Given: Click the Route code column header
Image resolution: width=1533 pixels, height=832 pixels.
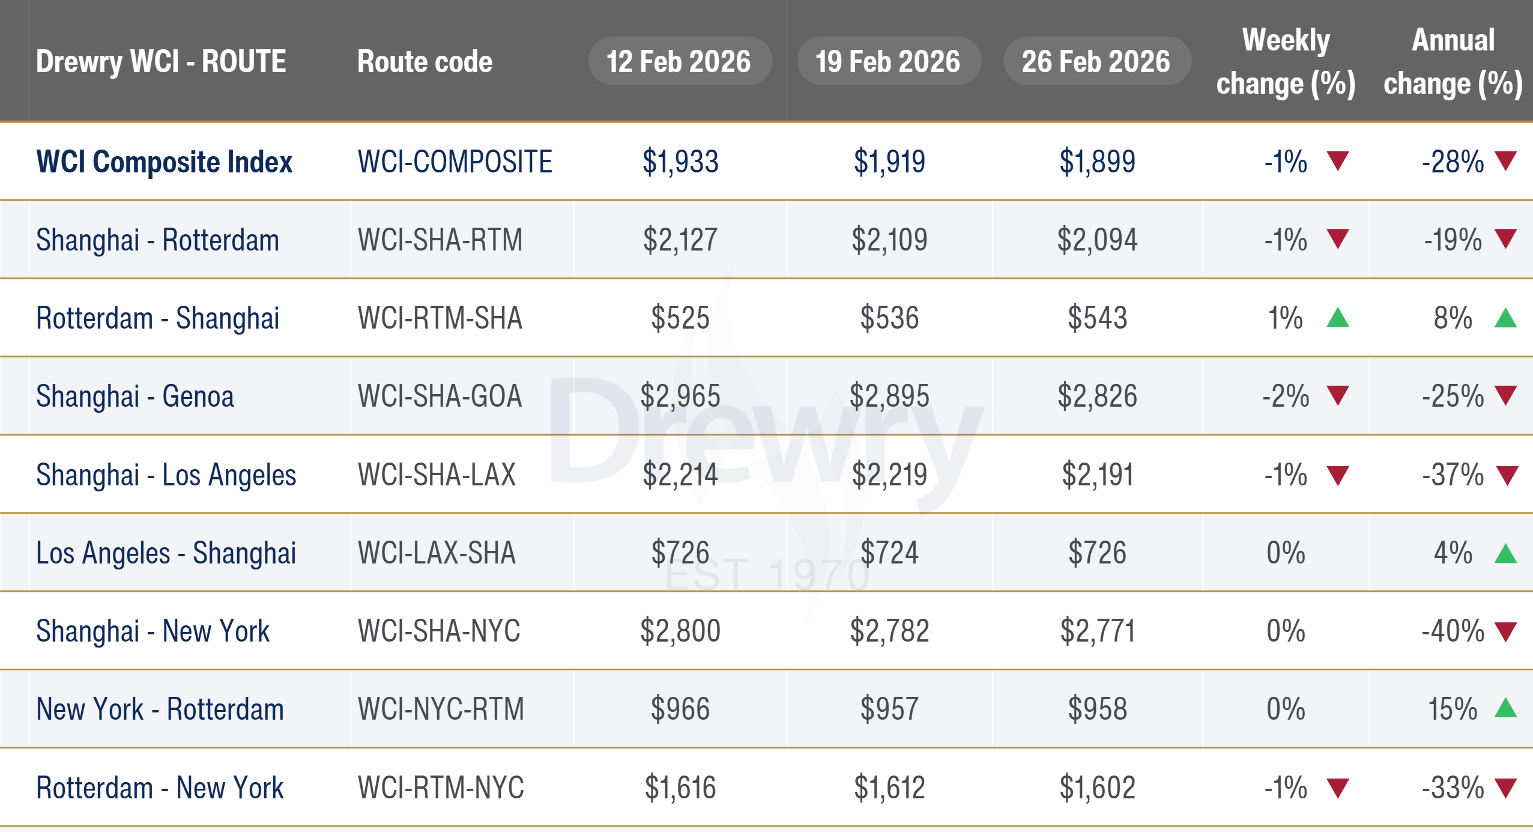Looking at the screenshot, I should pyautogui.click(x=425, y=61).
